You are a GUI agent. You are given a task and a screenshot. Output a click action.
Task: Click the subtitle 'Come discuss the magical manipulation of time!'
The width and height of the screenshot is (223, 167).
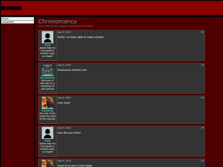tap(66, 26)
